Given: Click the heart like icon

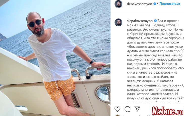Looking at the screenshot, I should [x=117, y=109].
